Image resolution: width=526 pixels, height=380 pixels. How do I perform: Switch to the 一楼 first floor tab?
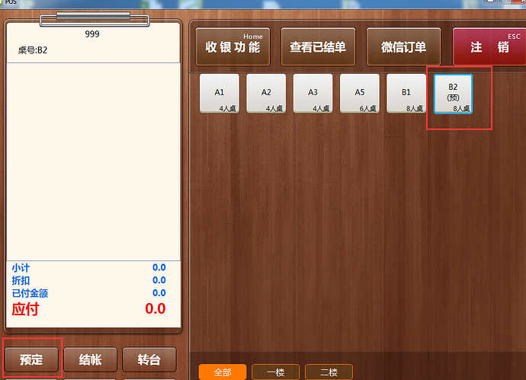(276, 372)
